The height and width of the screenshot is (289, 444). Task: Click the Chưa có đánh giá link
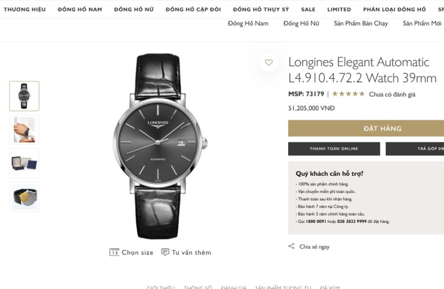point(392,94)
